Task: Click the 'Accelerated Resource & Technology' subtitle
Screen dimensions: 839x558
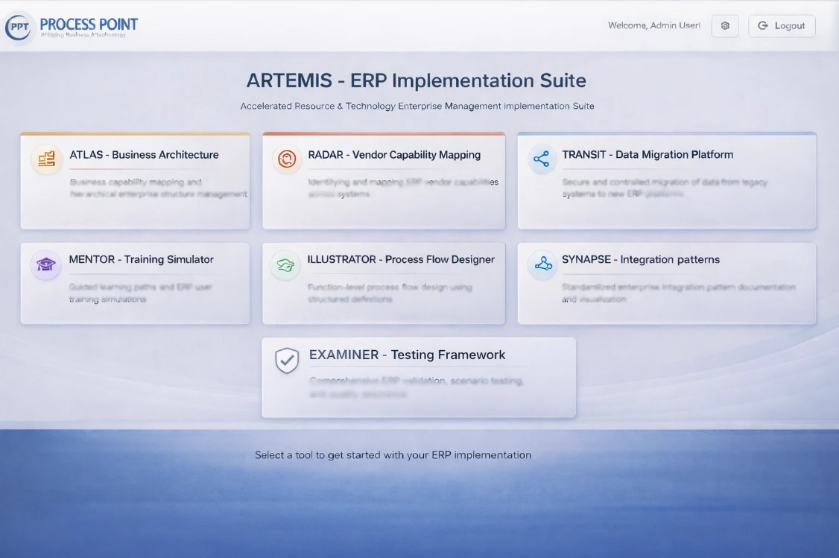Action: click(x=417, y=106)
